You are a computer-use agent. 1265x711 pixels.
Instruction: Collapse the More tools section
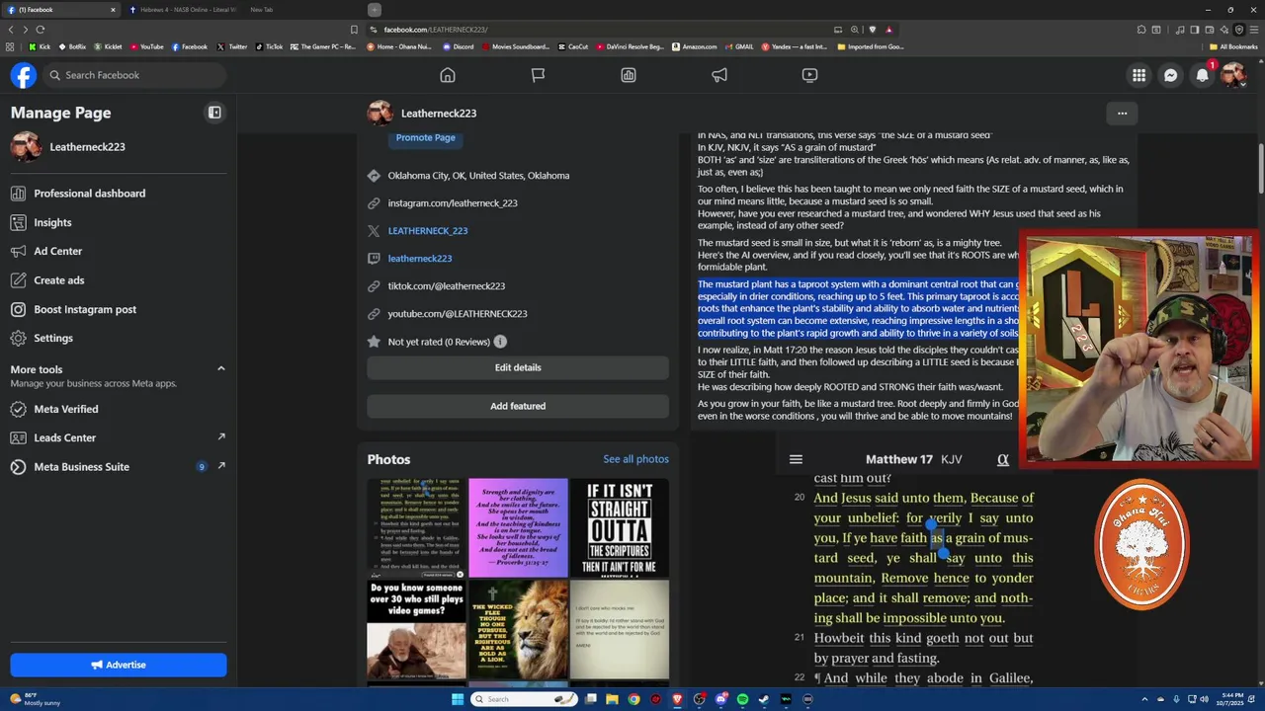click(220, 368)
